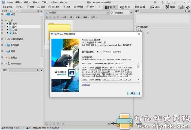Click scroll down arrow of copyright notices box

tap(138, 79)
